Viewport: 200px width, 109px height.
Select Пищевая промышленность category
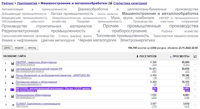point(99,21)
